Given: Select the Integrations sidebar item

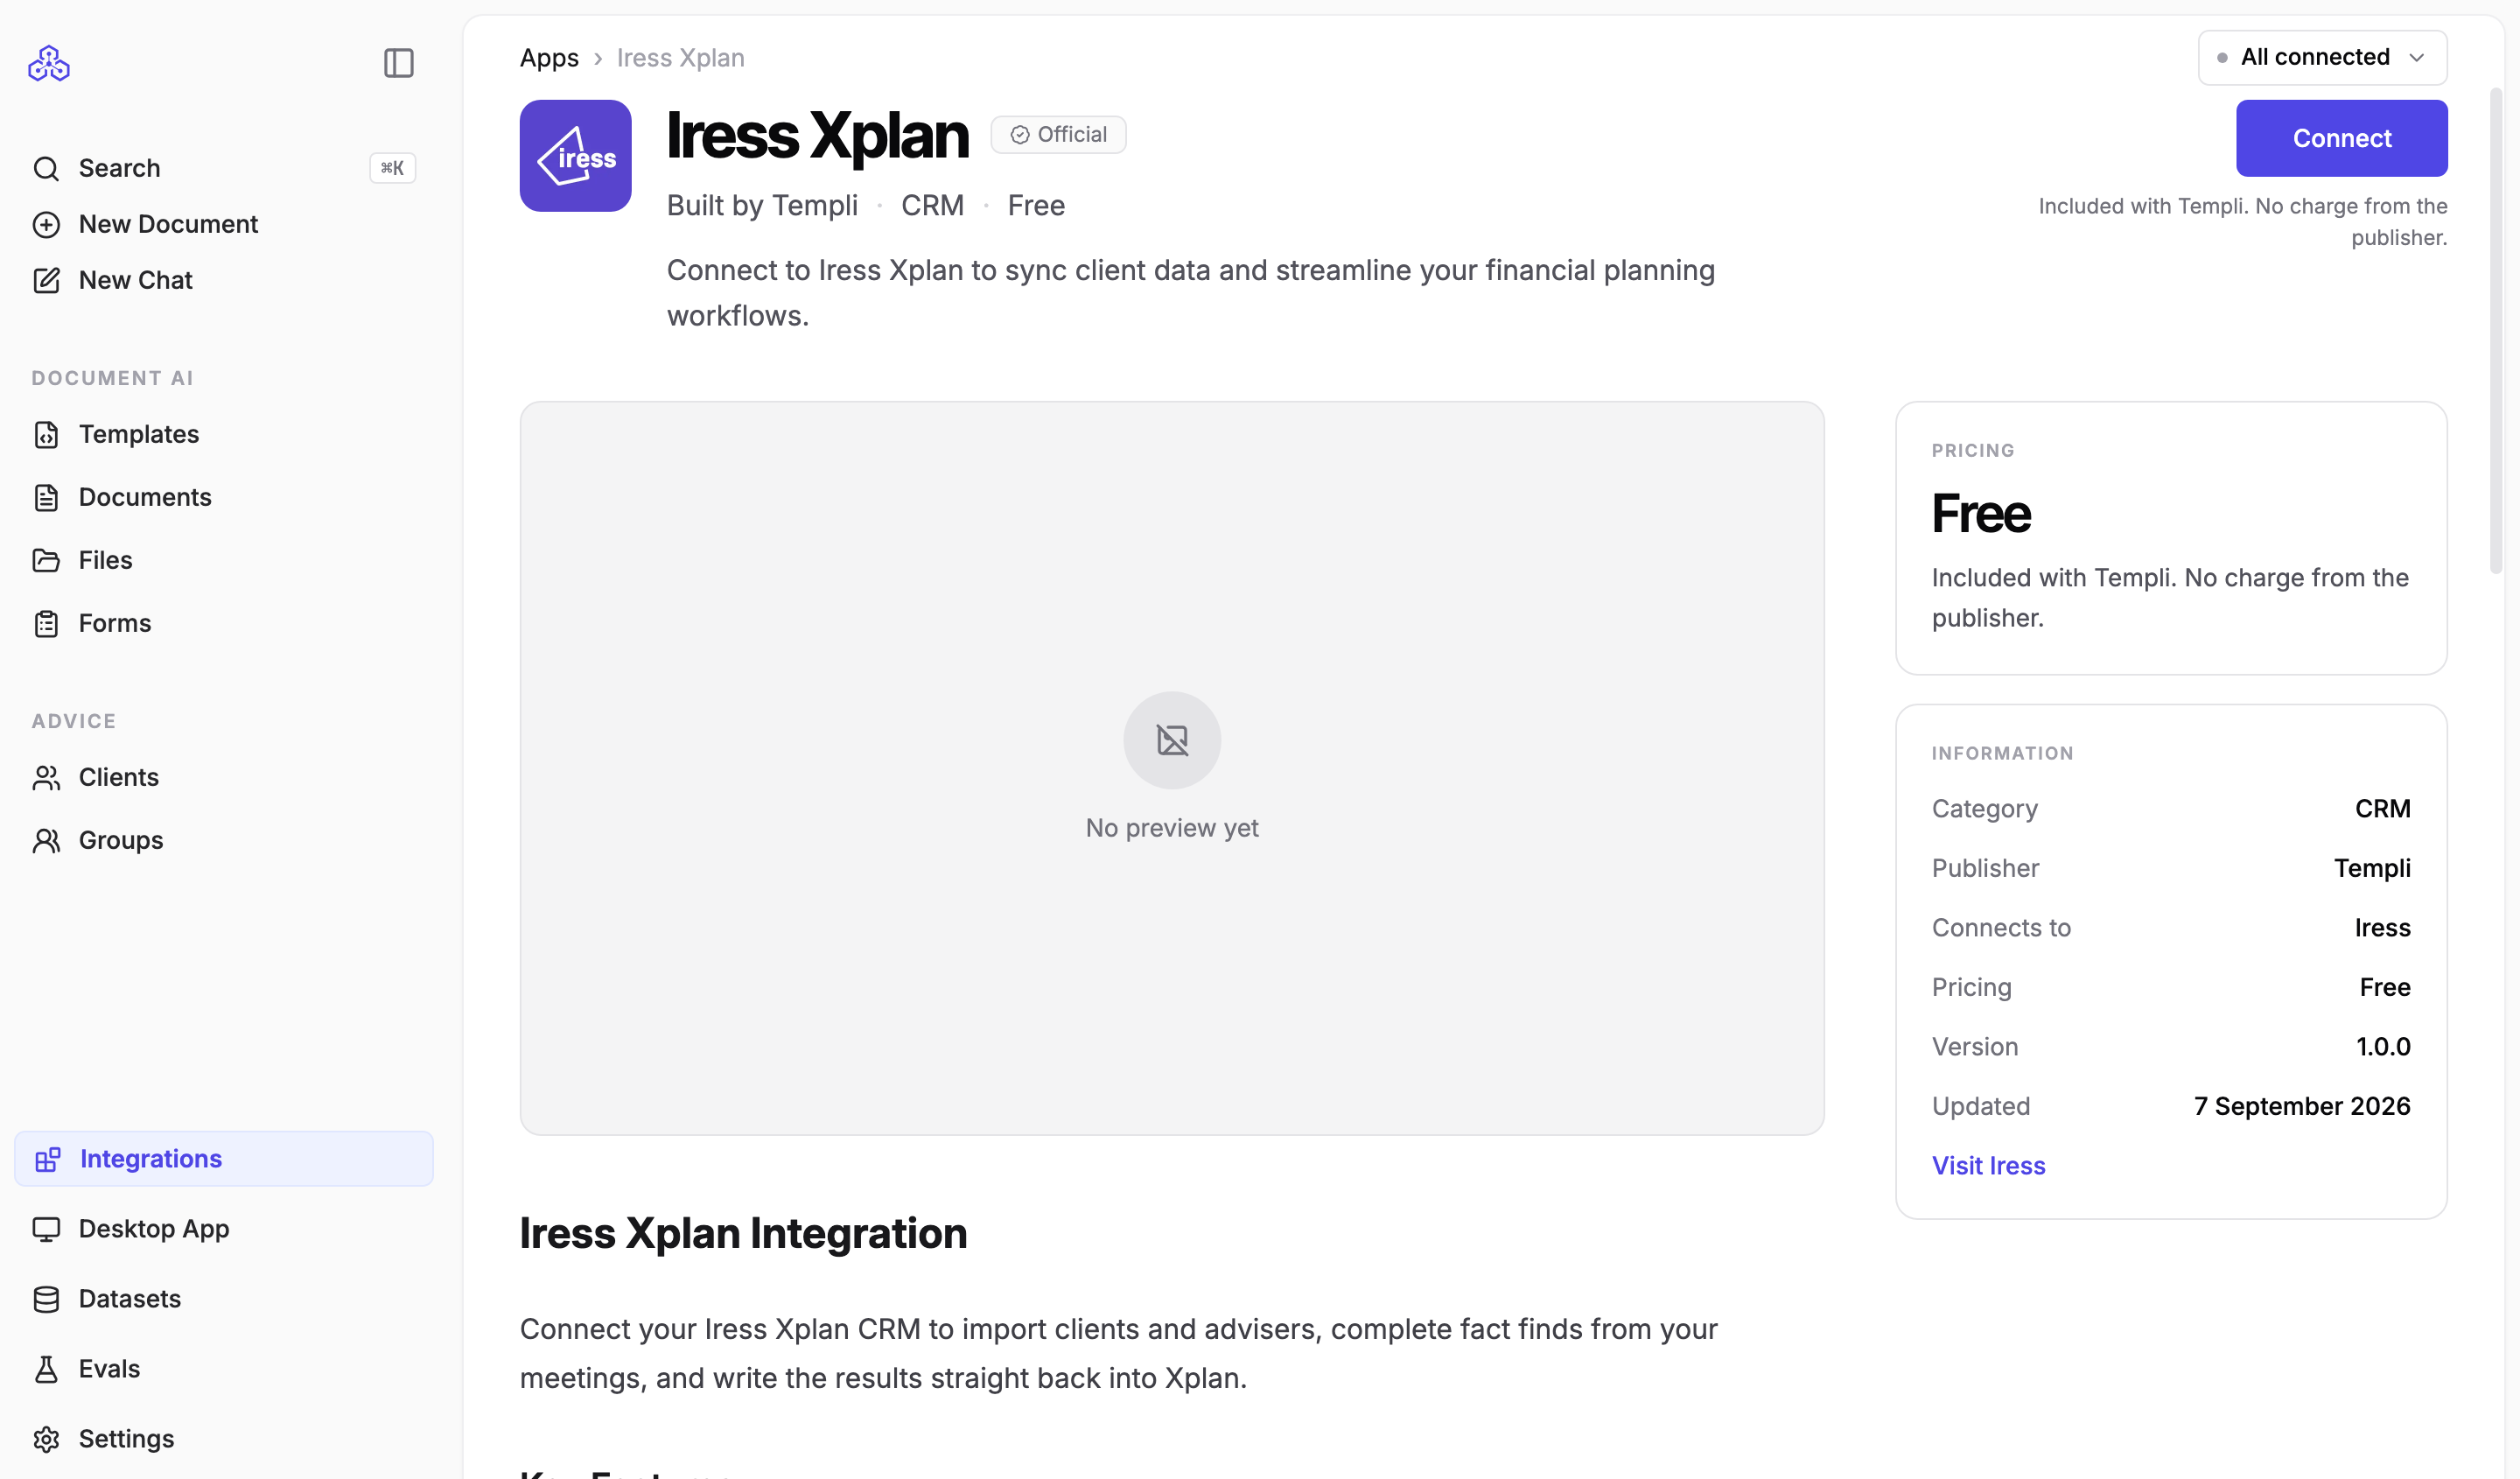Looking at the screenshot, I should 224,1158.
